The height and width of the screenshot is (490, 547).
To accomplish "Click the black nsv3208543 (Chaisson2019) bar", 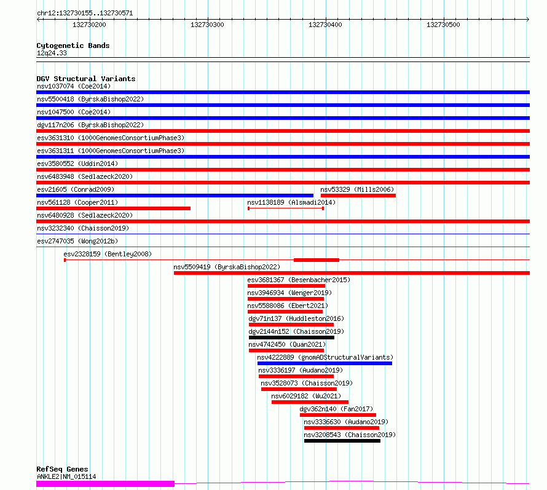I will [x=342, y=441].
